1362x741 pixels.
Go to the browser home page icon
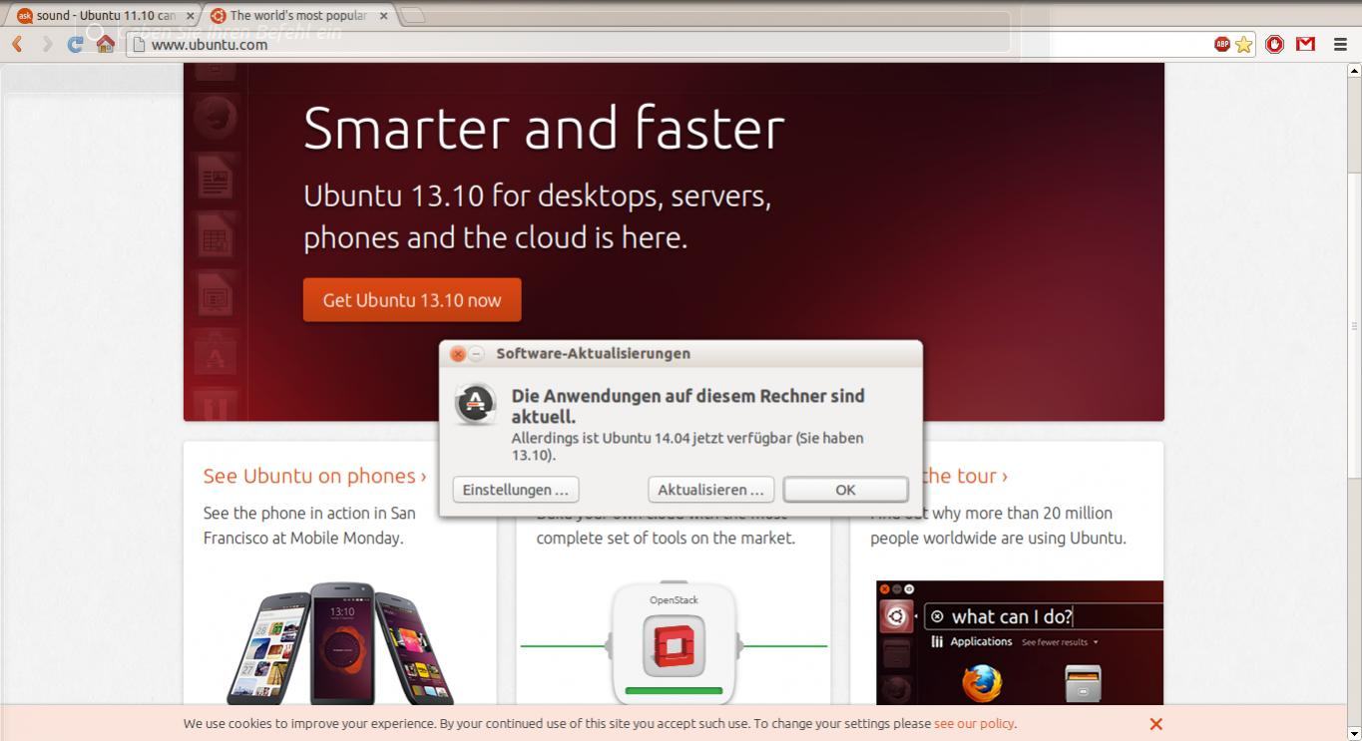(105, 44)
